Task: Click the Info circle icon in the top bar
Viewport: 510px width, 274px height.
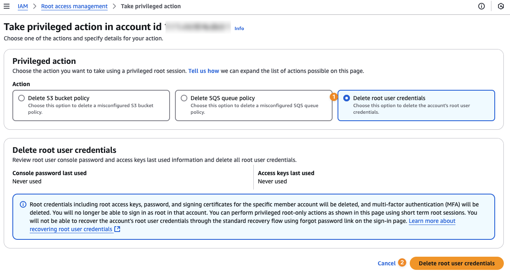Action: coord(481,6)
